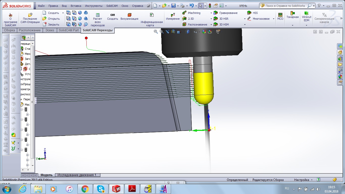Choose the Распознавание operation
The width and height of the screenshot is (345, 194).
tap(195, 25)
